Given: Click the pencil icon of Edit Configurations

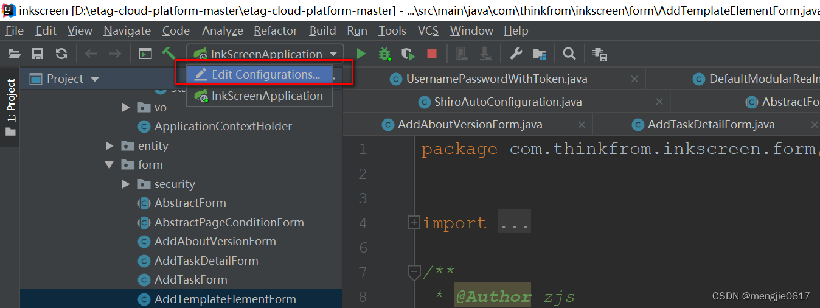Looking at the screenshot, I should click(x=201, y=74).
